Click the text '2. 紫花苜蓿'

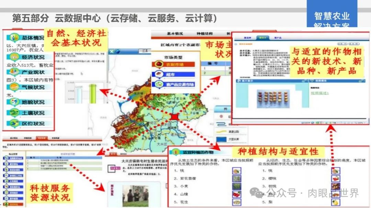pyautogui.click(x=185, y=179)
